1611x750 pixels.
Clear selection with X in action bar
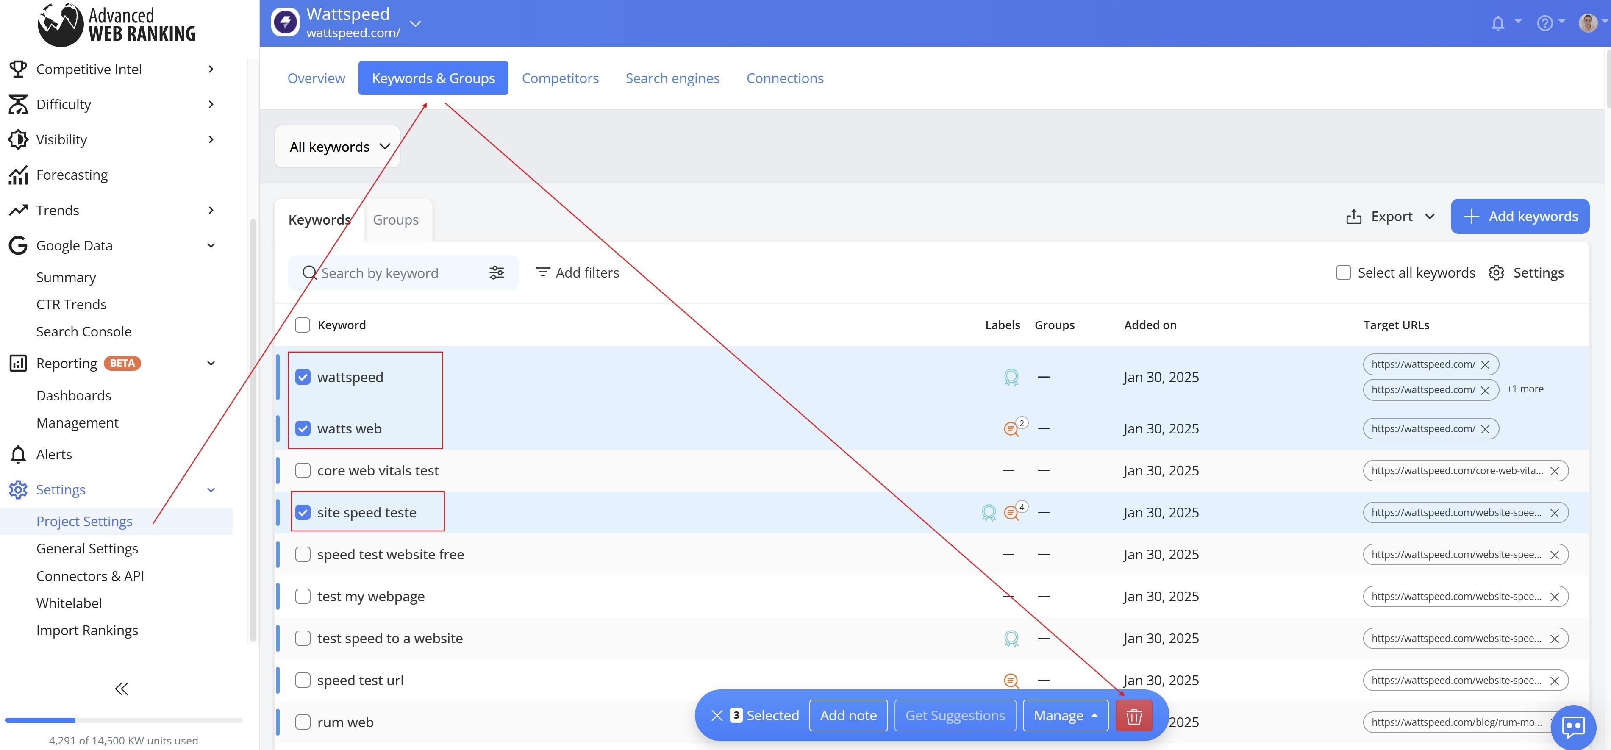point(717,716)
